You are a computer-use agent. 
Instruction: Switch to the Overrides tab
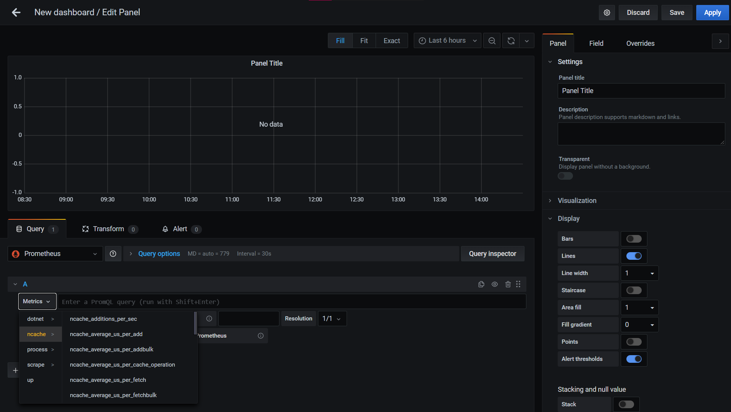[640, 43]
